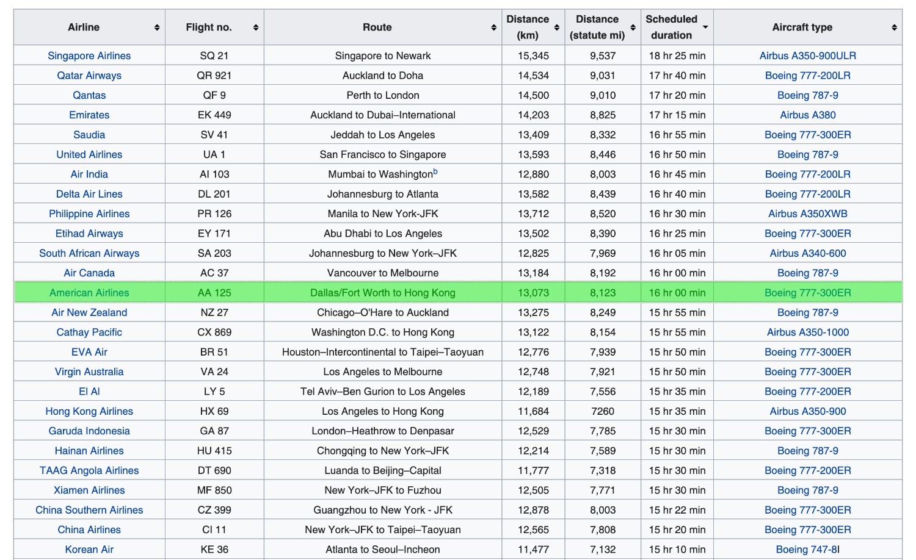Screen dimensions: 916x560
Task: Open Garuda Indonesia link
Action: click(89, 431)
